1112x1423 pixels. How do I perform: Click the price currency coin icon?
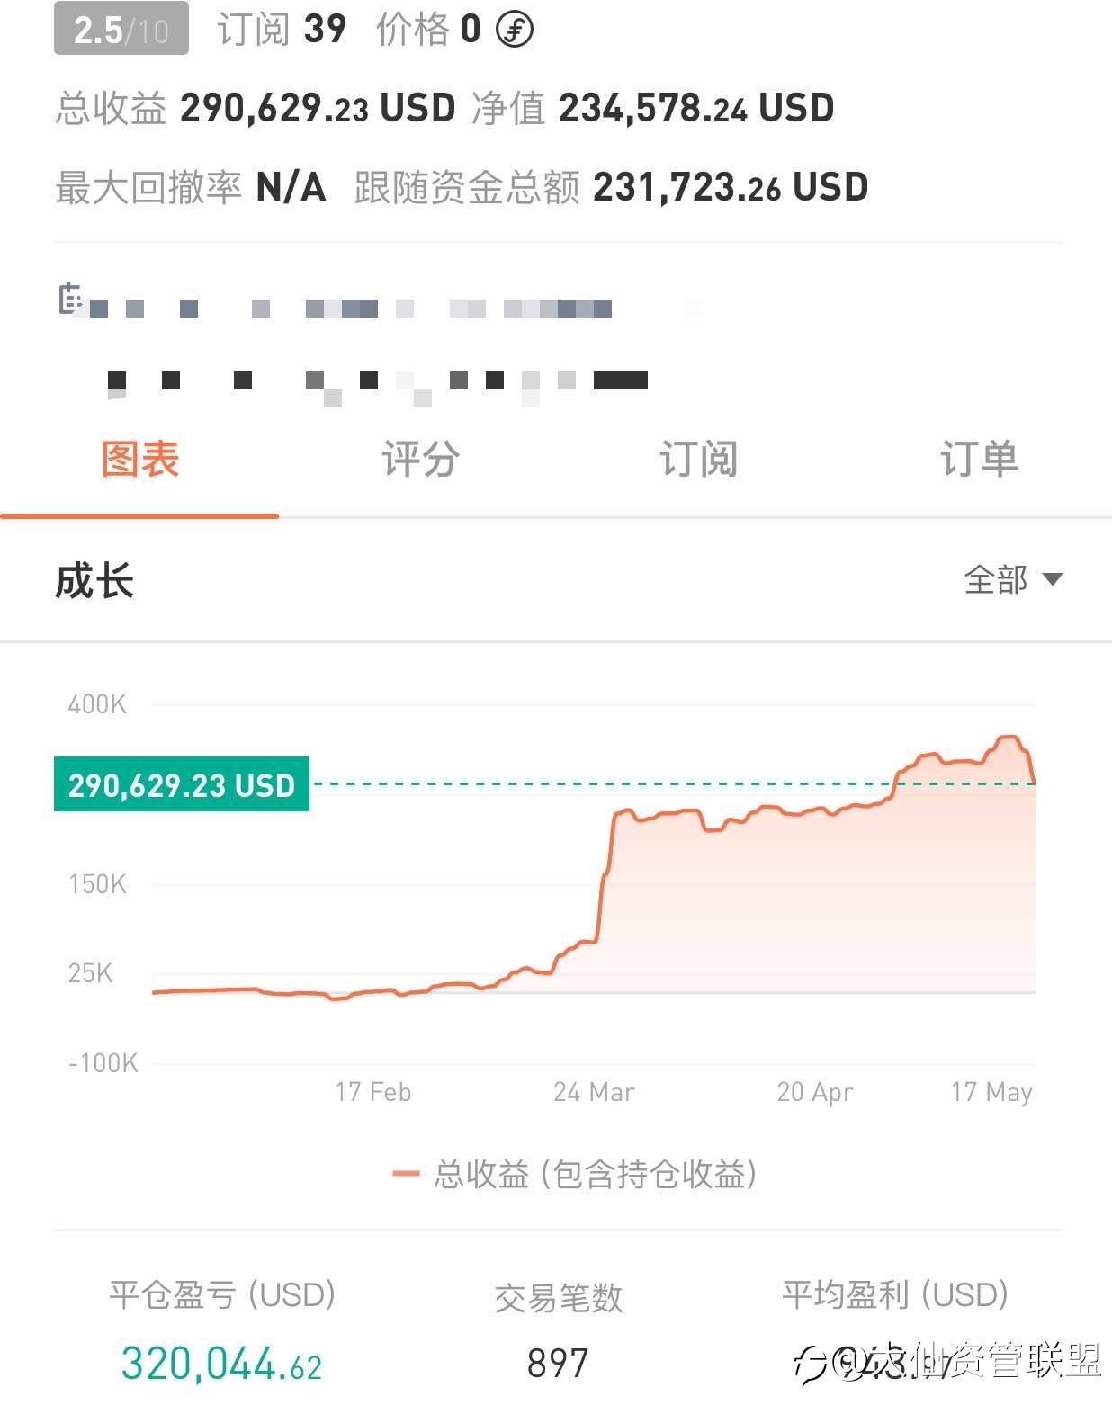tap(515, 30)
